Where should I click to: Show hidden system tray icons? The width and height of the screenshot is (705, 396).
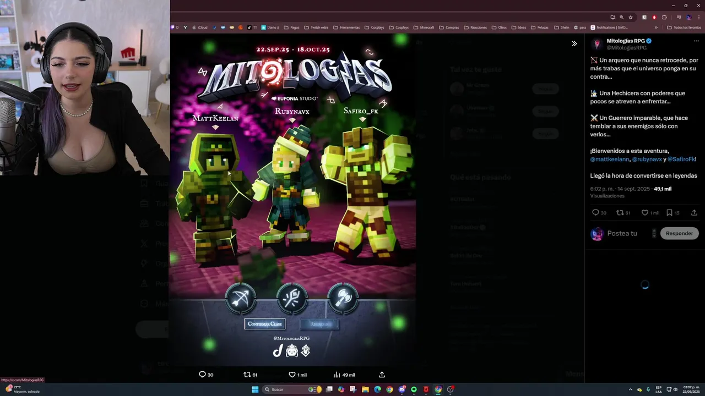(x=631, y=389)
